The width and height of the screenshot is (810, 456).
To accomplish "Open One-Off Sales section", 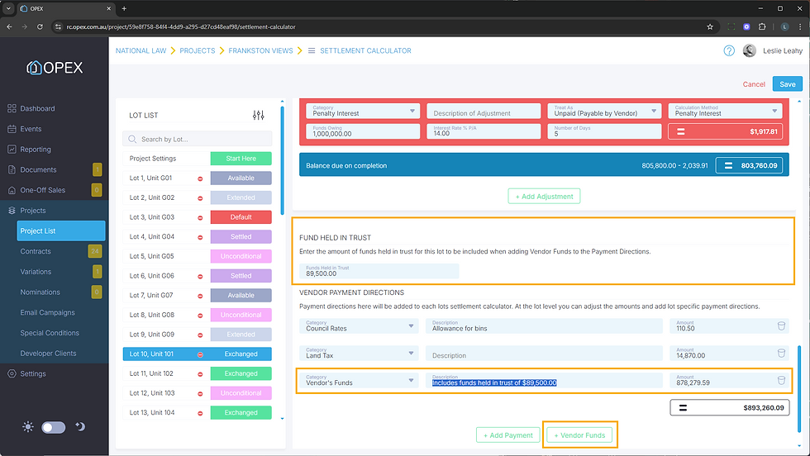I will point(42,190).
